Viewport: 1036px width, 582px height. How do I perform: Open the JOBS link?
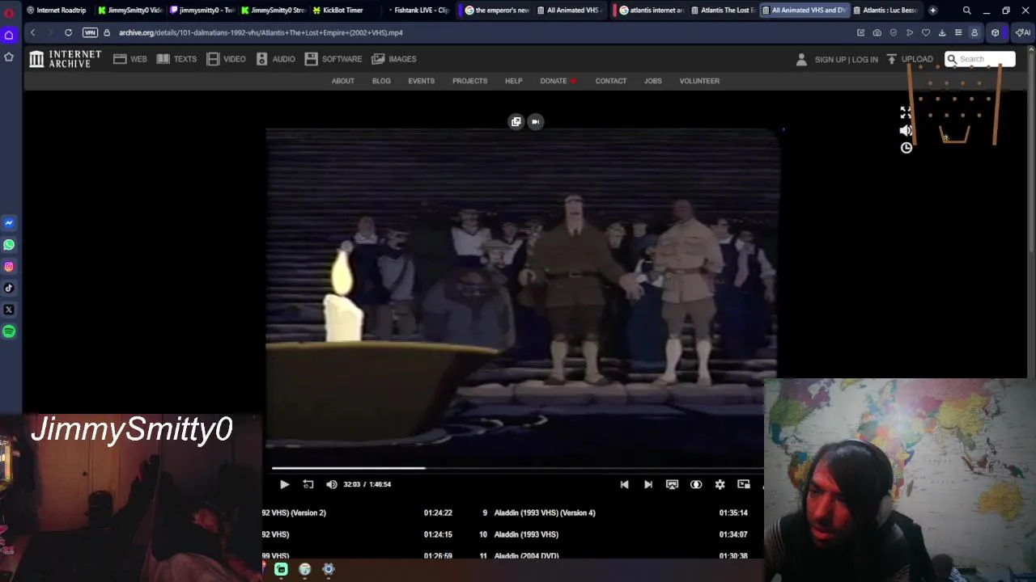(653, 81)
